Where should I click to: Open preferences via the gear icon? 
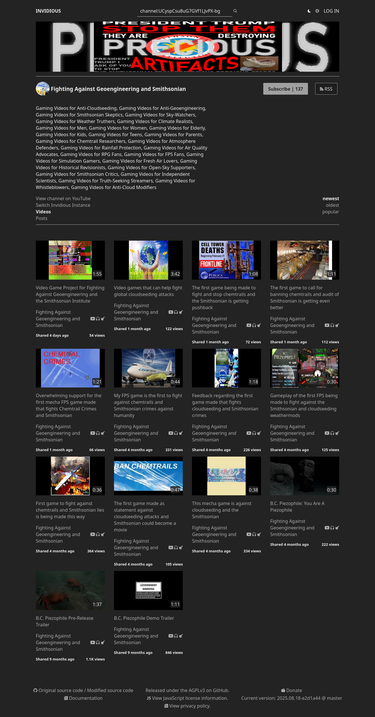317,11
